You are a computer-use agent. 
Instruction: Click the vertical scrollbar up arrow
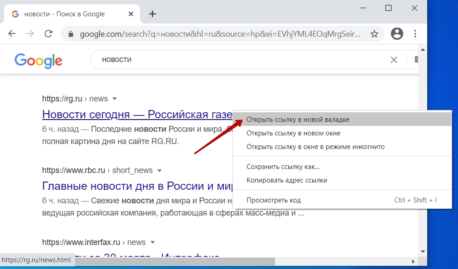(423, 50)
